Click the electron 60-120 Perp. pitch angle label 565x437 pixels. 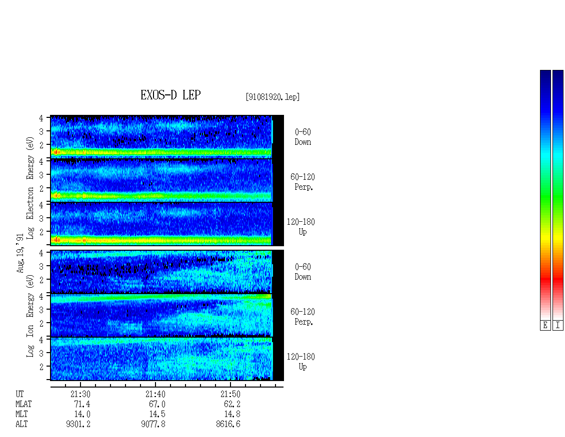coord(302,182)
